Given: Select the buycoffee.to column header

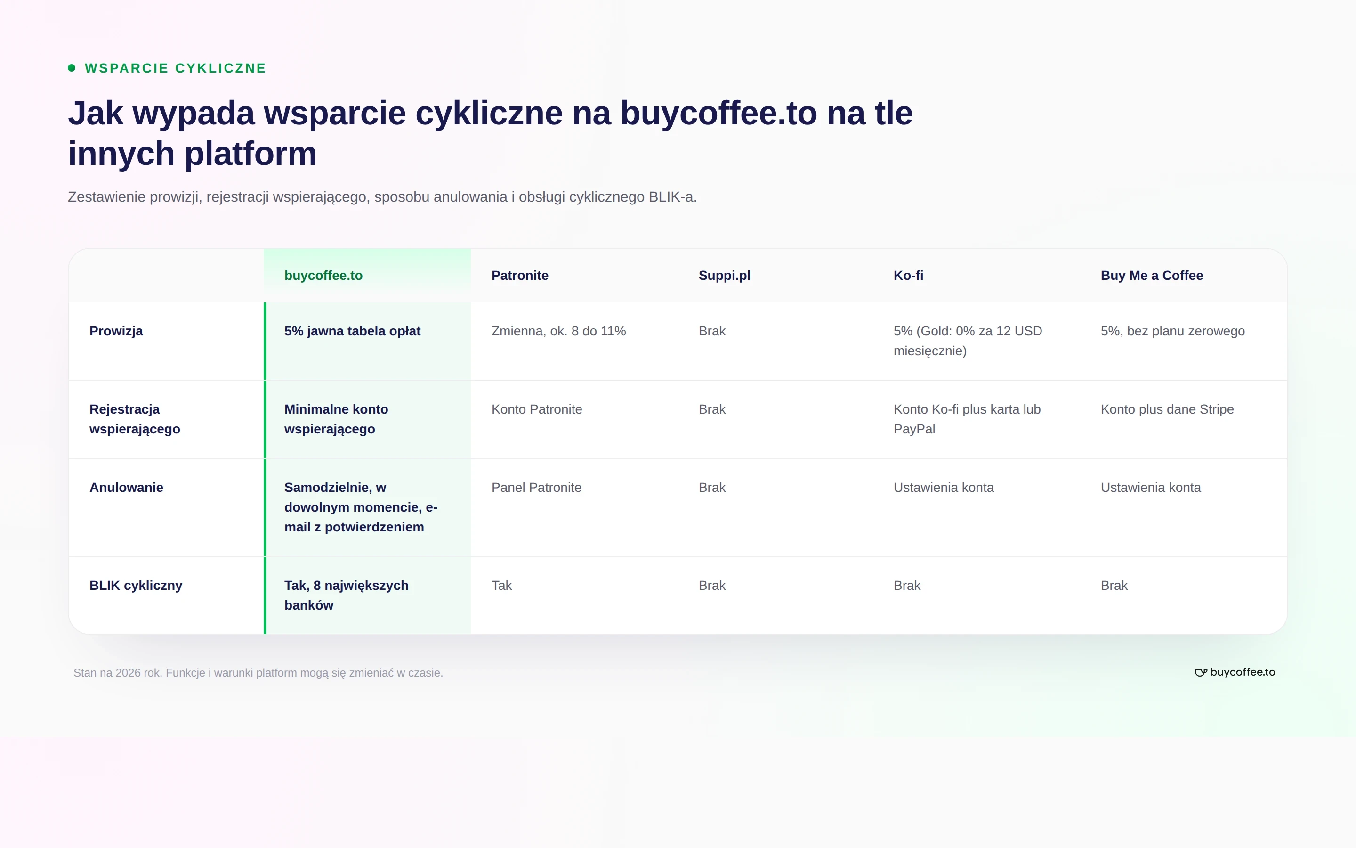Looking at the screenshot, I should [323, 276].
